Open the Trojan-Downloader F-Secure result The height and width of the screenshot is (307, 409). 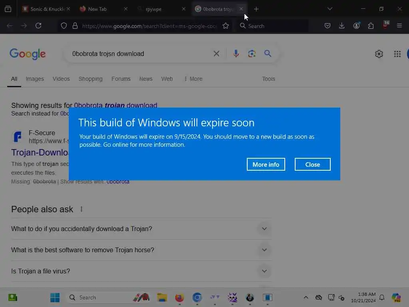pos(40,152)
